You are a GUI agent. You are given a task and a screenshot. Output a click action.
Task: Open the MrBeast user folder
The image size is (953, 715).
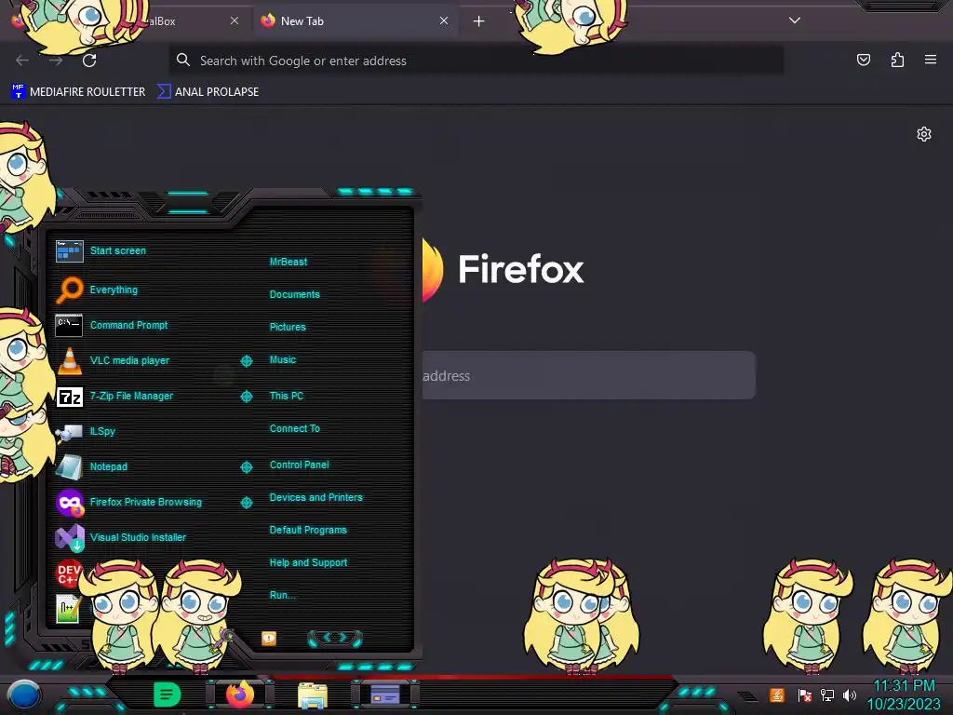(x=289, y=262)
